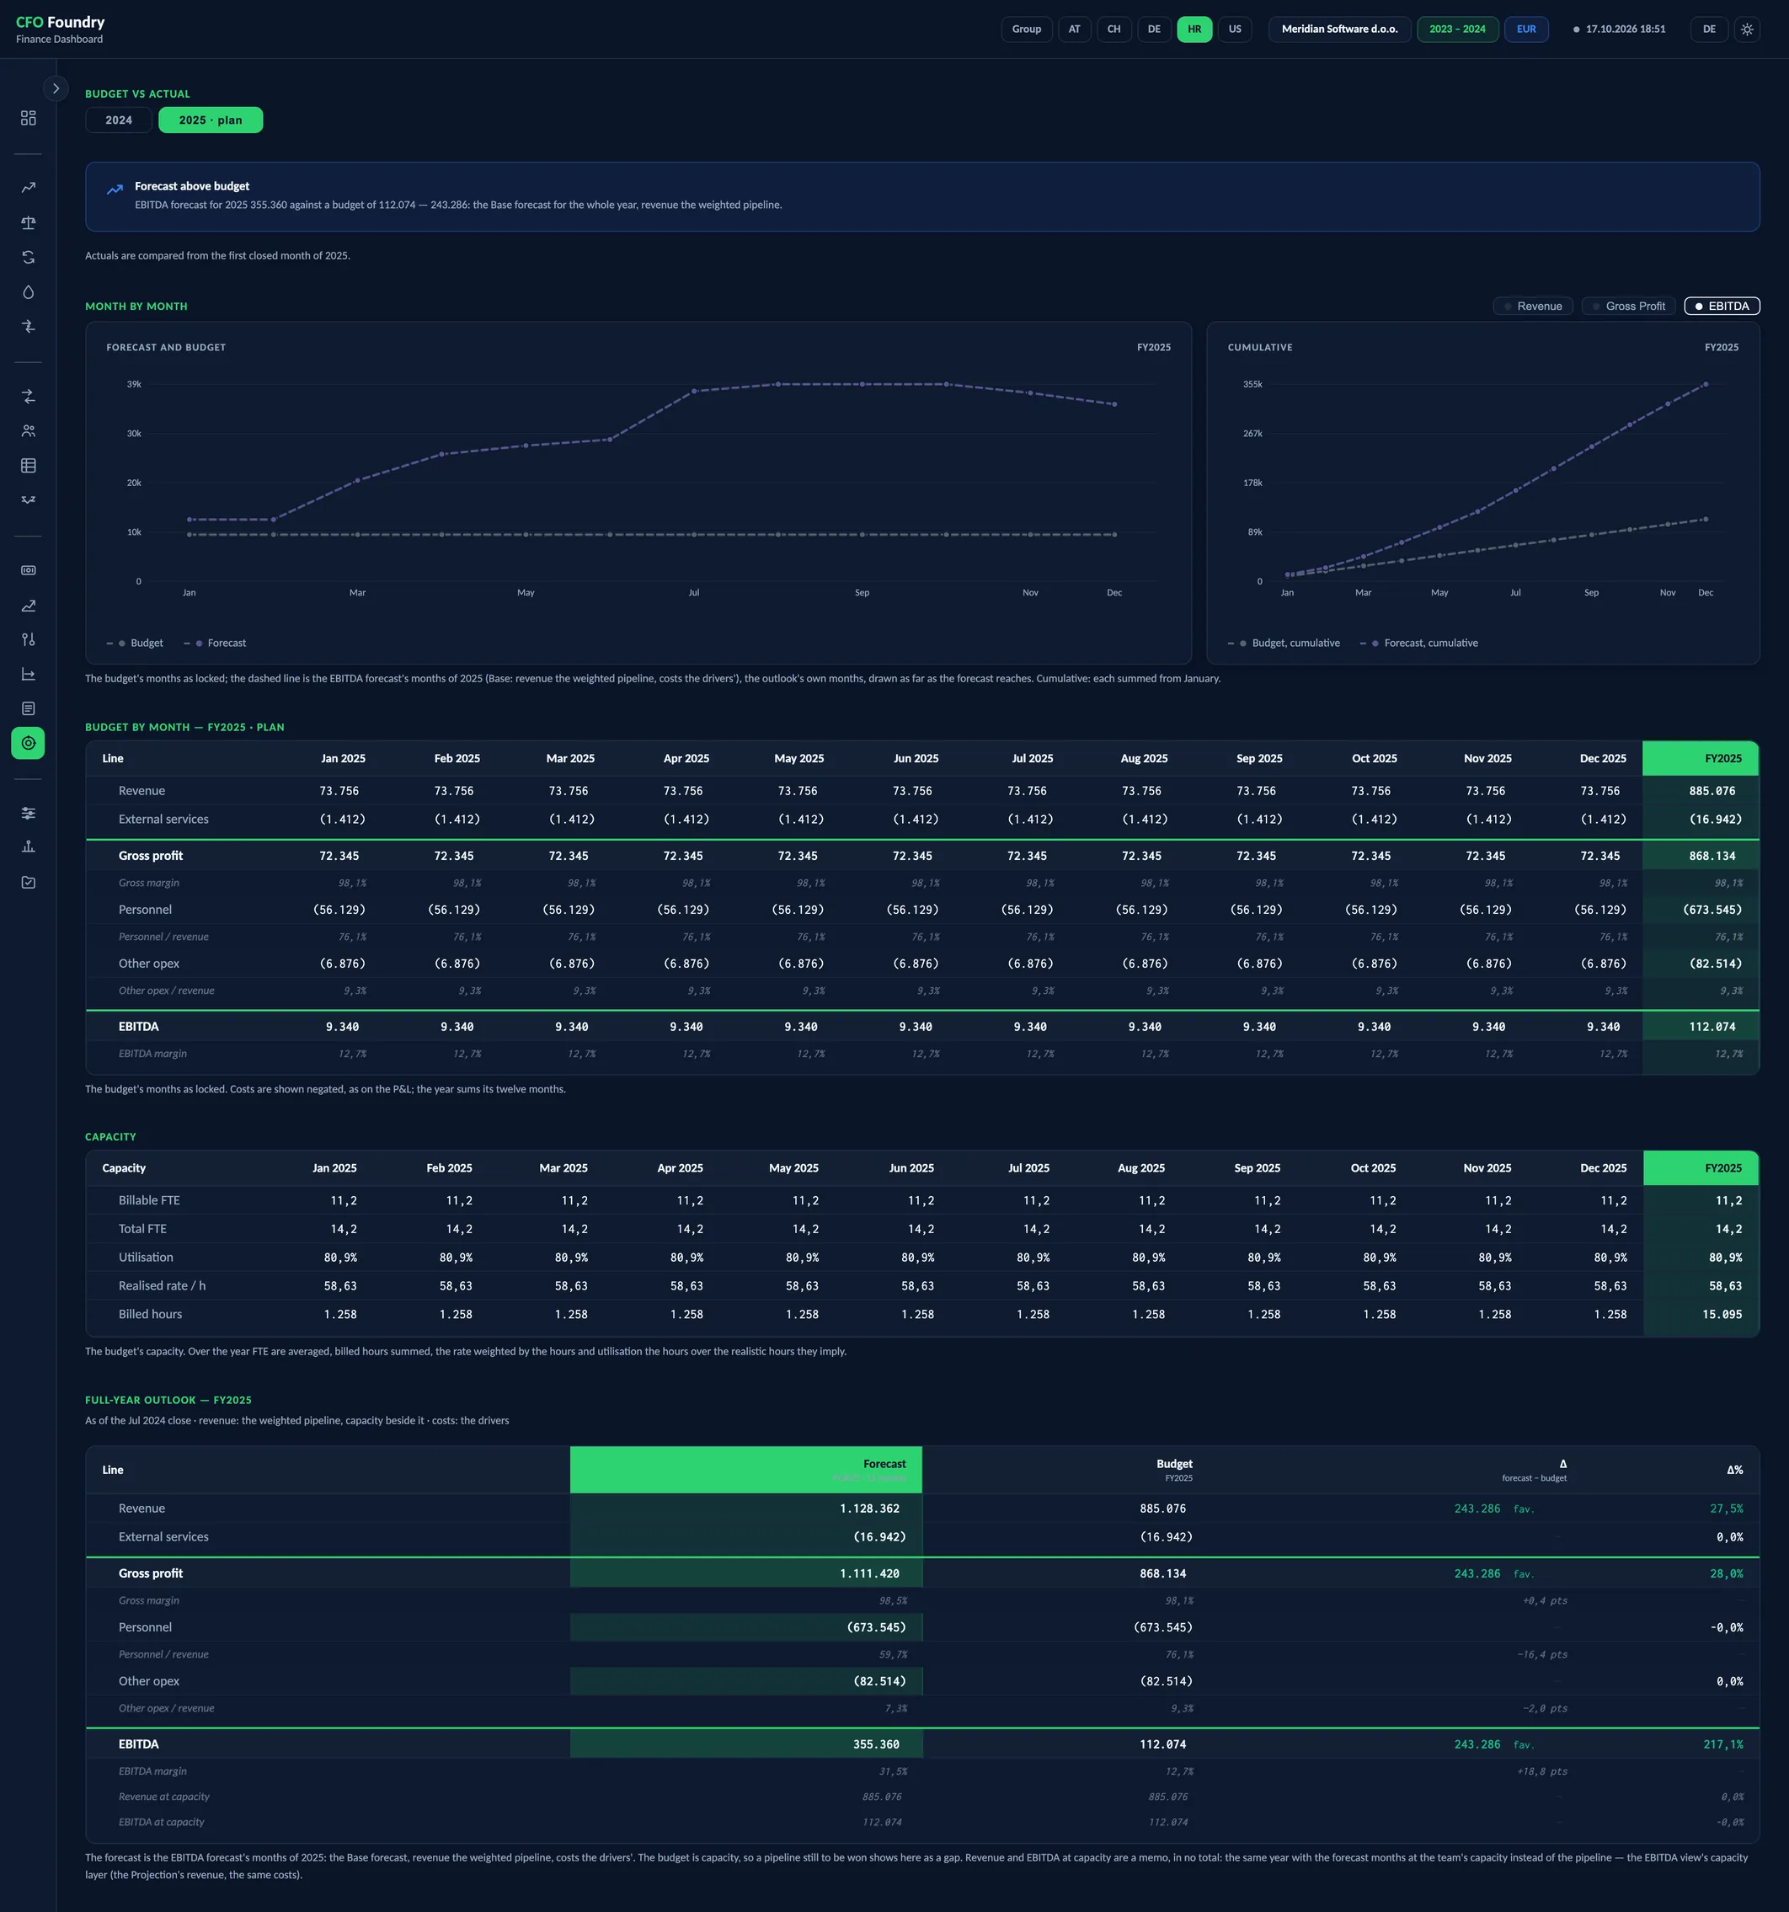Open the table grid sidebar icon
This screenshot has height=1912, width=1789.
pos(28,466)
